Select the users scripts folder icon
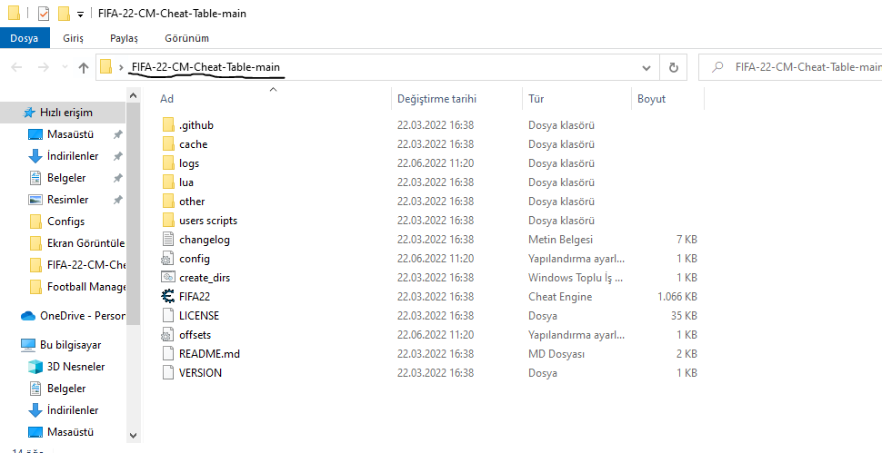882x453 pixels. pos(168,221)
